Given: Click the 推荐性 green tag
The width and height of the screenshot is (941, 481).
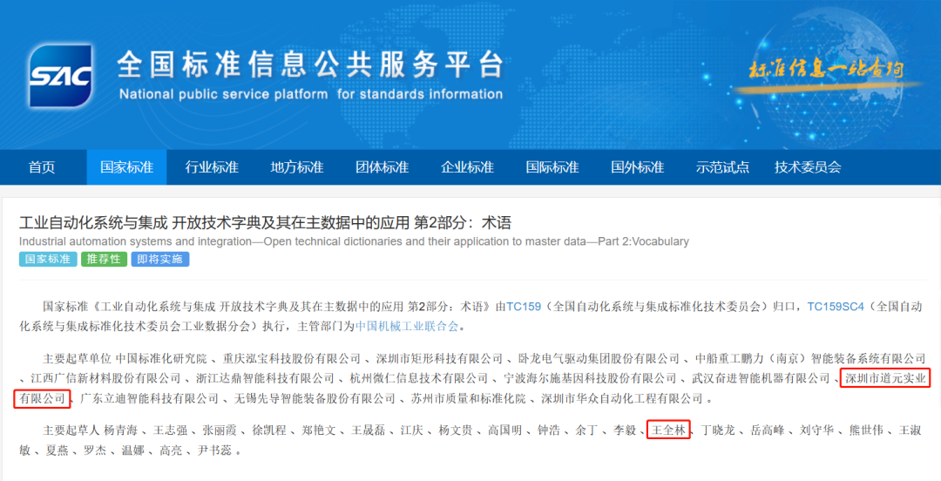Looking at the screenshot, I should (x=105, y=260).
